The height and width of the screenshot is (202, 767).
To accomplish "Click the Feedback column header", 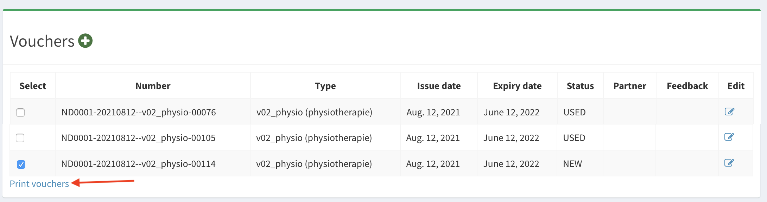I will click(687, 86).
